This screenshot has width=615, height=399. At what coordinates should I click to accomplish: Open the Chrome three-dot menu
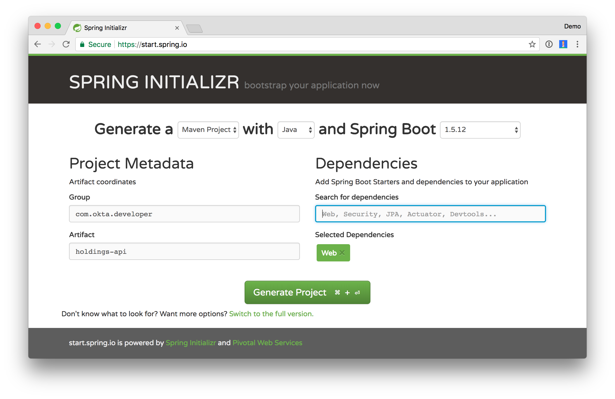pos(577,44)
